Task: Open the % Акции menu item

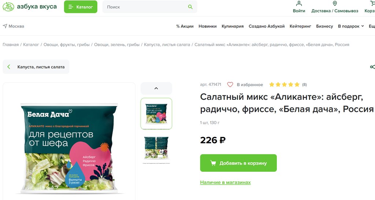Action: point(185,26)
